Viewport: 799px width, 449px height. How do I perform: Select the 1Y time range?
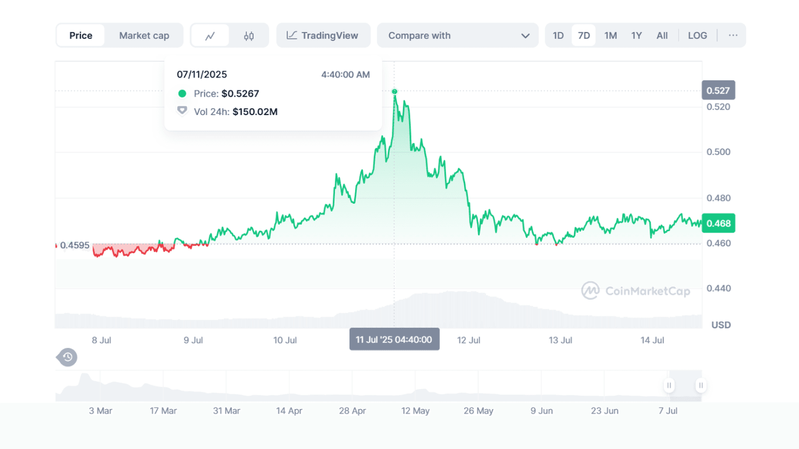pos(636,36)
